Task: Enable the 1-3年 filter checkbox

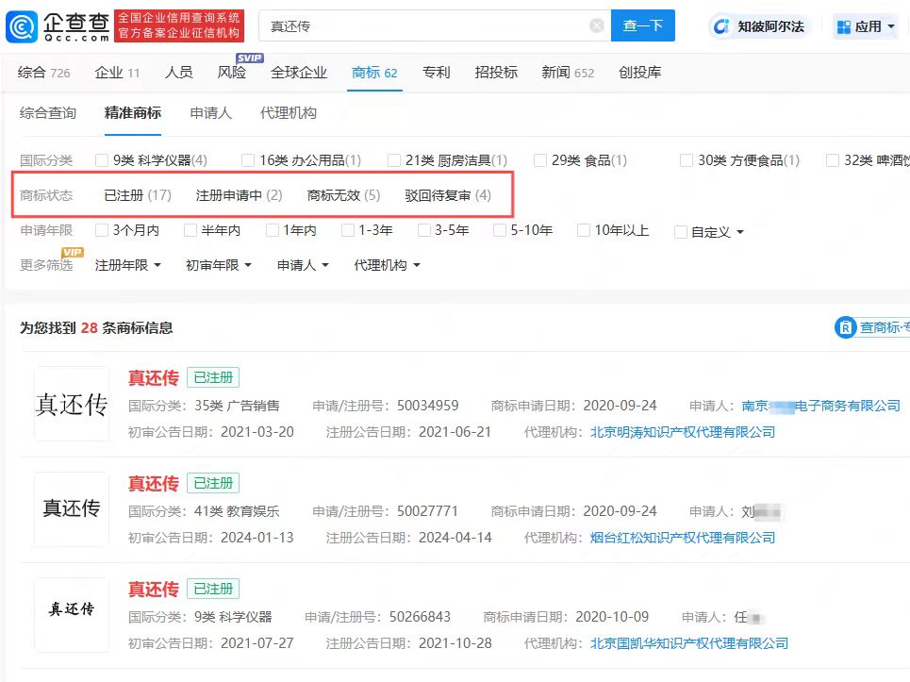Action: point(348,230)
